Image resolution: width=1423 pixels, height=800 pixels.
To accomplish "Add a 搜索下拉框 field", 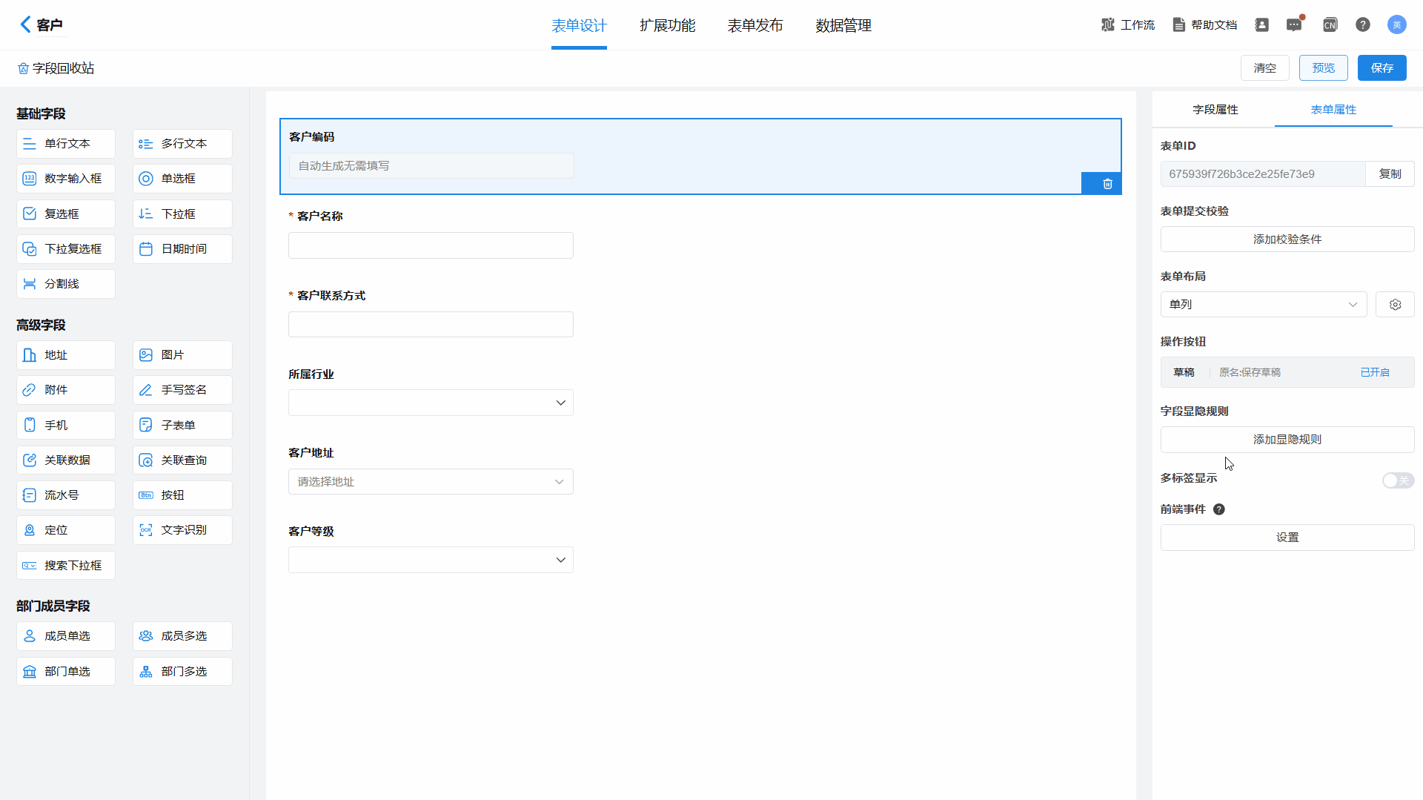I will [66, 566].
